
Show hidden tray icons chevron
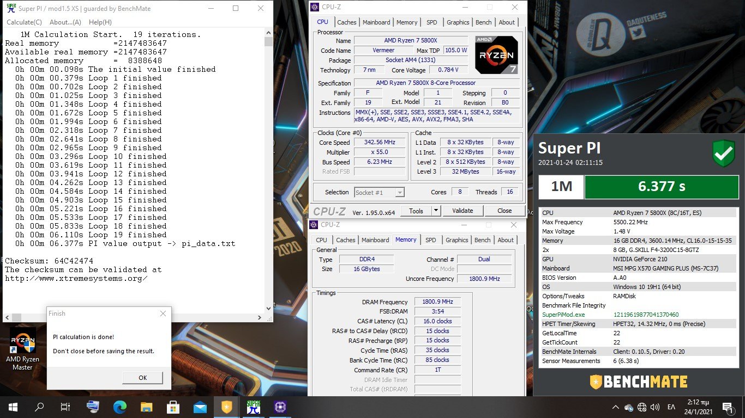[616, 407]
